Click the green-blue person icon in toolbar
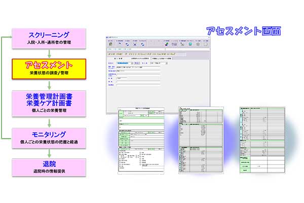This screenshot has height=203, width=304. point(167,44)
